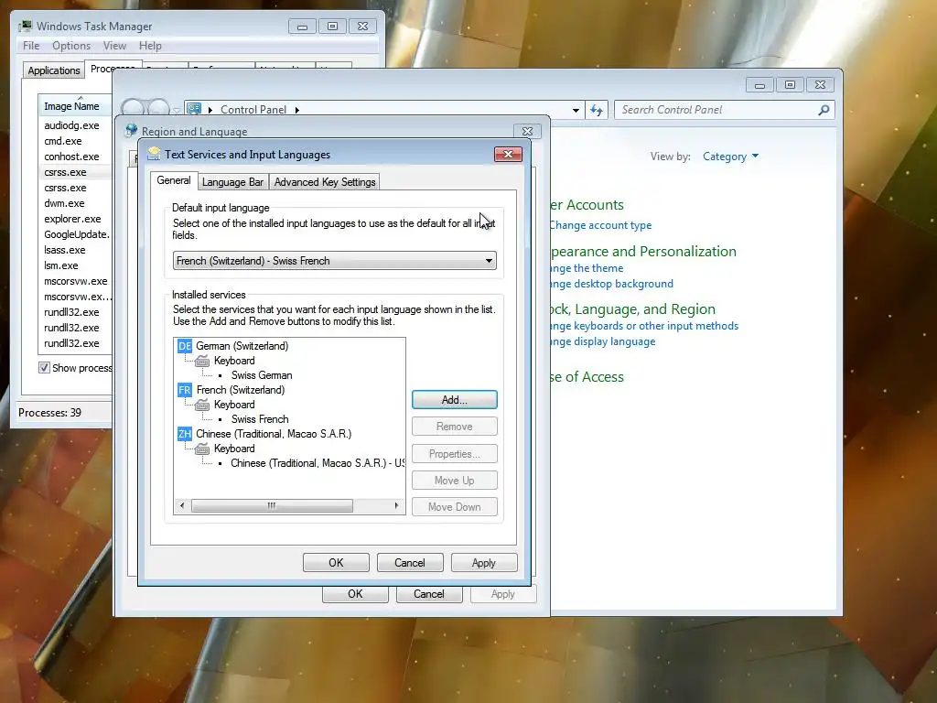Open the Applications tab in Task Manager

pos(54,70)
